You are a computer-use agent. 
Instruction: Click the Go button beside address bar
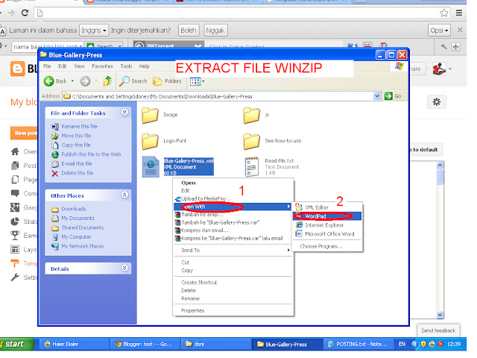click(x=393, y=96)
